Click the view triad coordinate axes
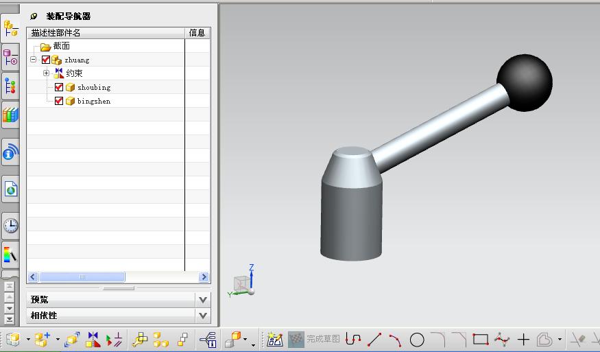Viewport: 600px width, 352px height. 242,281
